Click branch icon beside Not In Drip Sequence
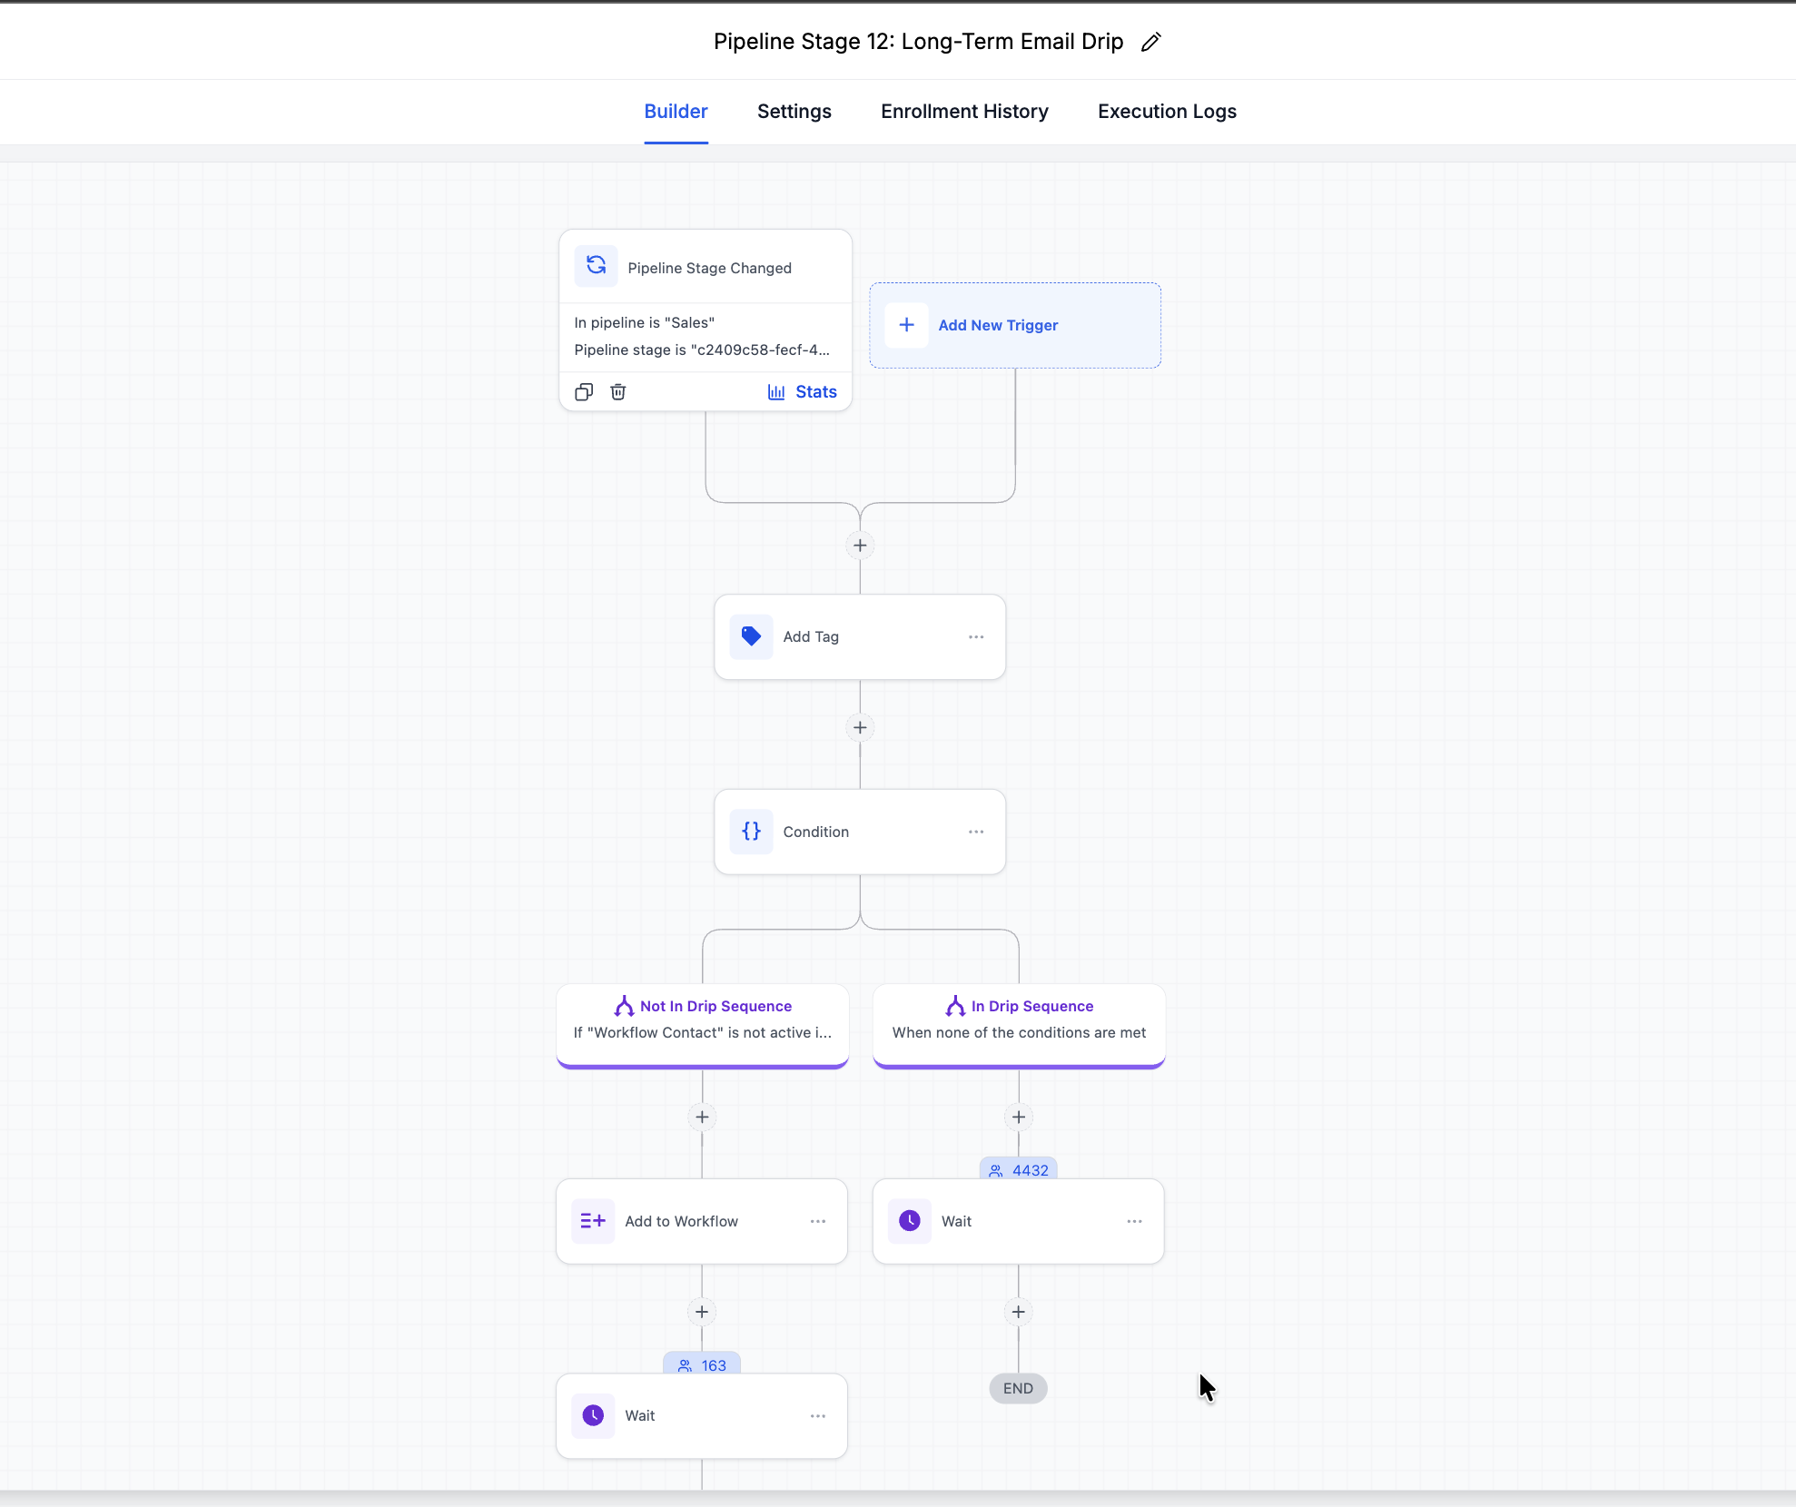The width and height of the screenshot is (1796, 1507). pos(624,1006)
